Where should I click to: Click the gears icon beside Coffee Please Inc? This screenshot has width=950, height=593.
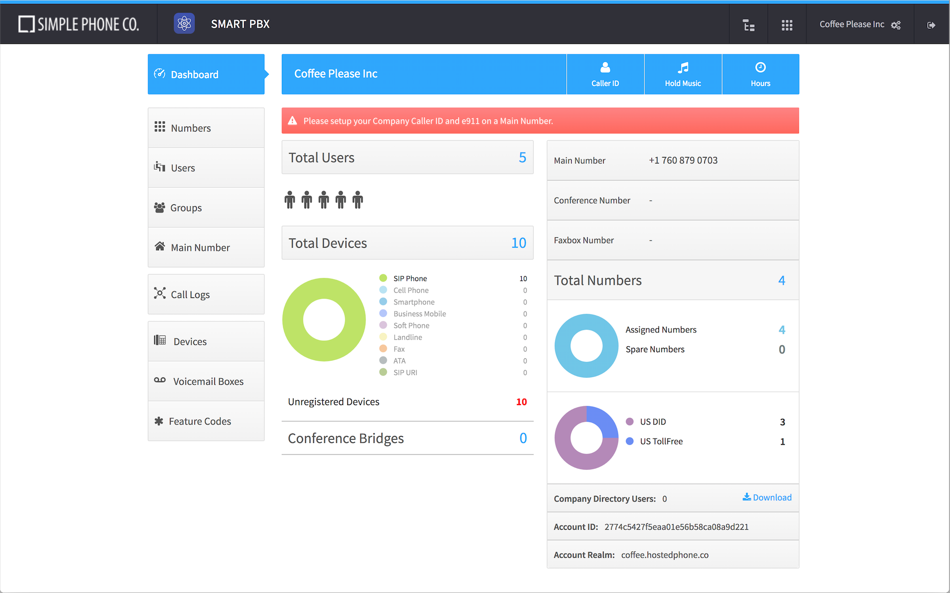click(896, 25)
